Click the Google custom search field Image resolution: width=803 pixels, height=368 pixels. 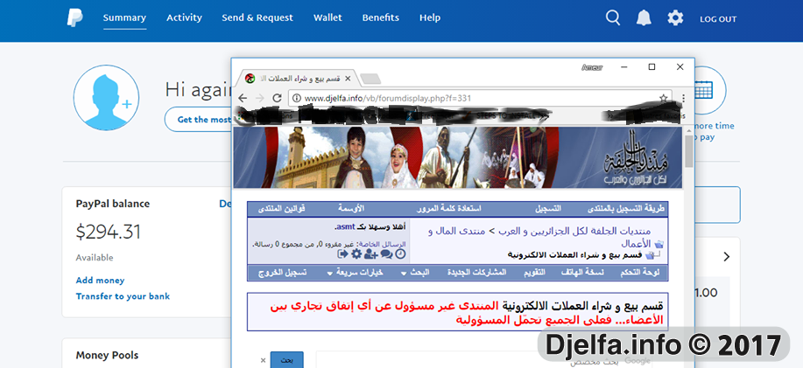(x=484, y=360)
